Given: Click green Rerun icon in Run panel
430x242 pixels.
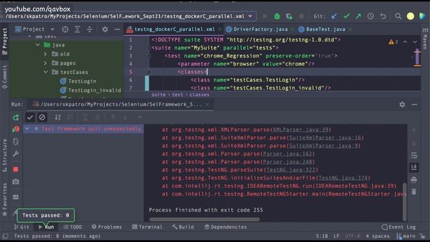Looking at the screenshot, I should click(x=16, y=118).
